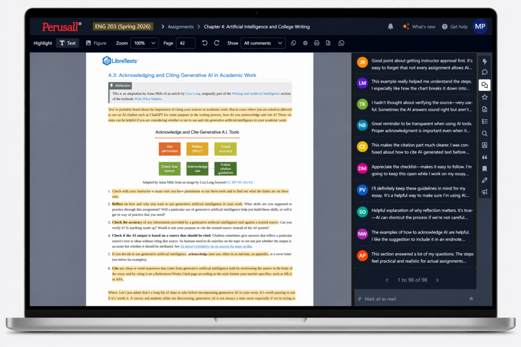Screen dimensions: 521x347
Task: Collapse the comments panel with the bottom chevron
Action: [471, 299]
